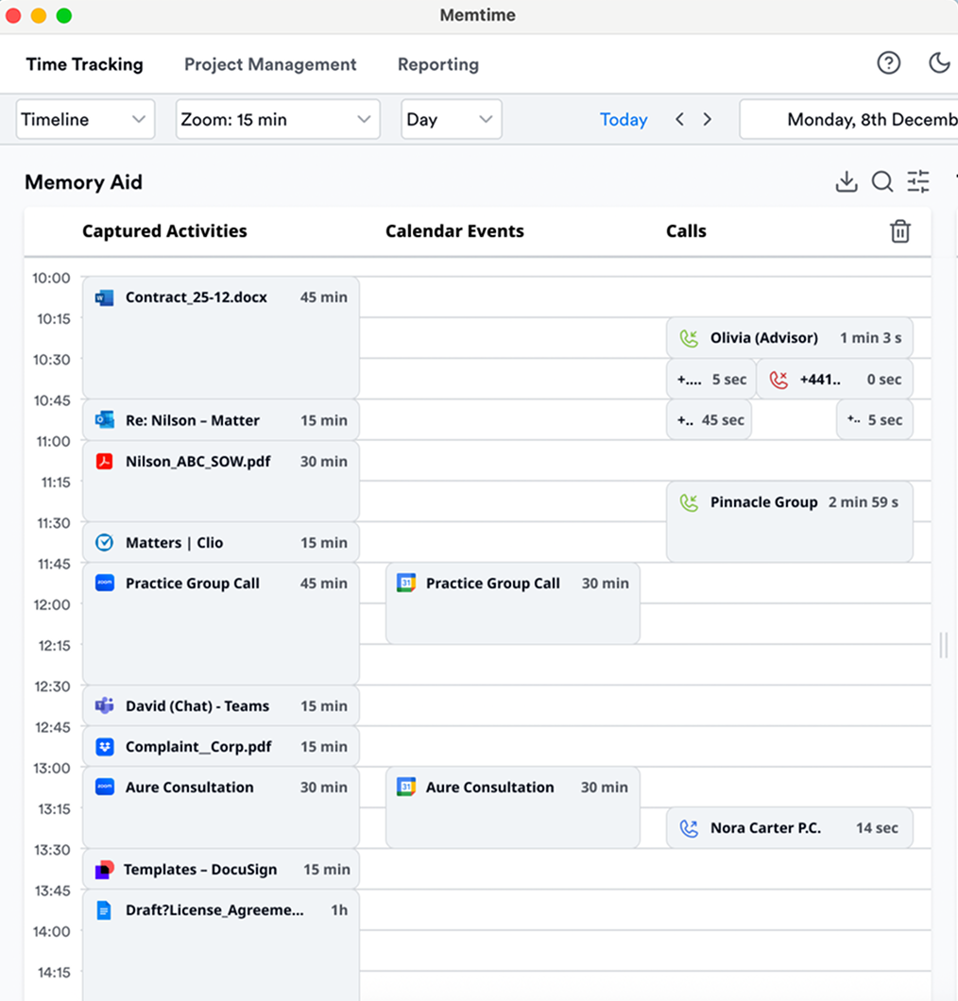Open the date field showing Monday, 8th December
Screen dimensions: 958x1001
coord(848,119)
